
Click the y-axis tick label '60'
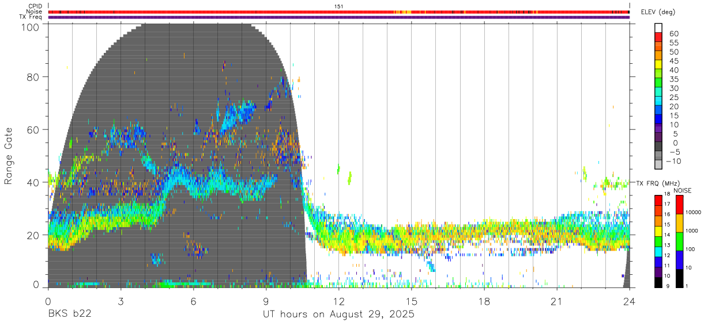[33, 129]
